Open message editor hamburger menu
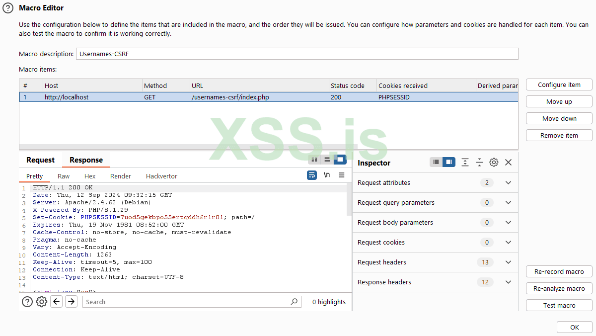596x336 pixels. pyautogui.click(x=342, y=175)
